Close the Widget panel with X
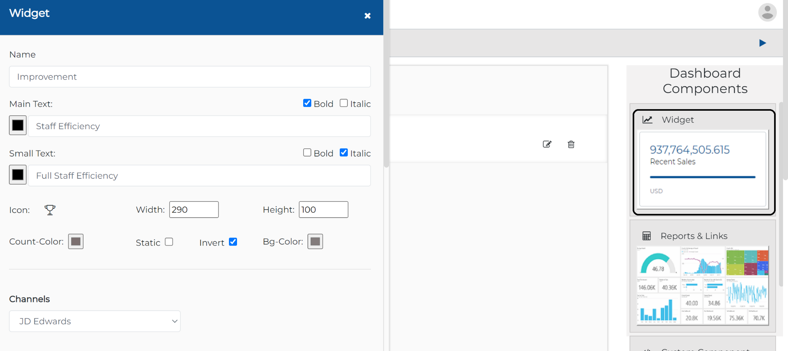 [x=367, y=16]
